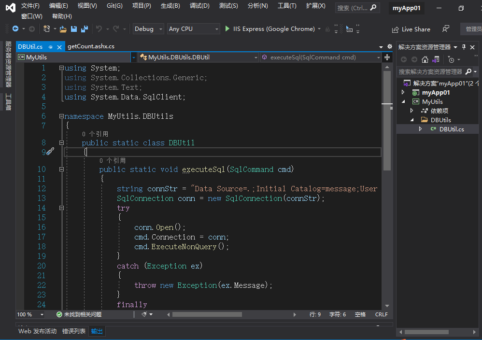Collapse the DBUtil class code block
This screenshot has height=340, width=482.
pos(61,142)
